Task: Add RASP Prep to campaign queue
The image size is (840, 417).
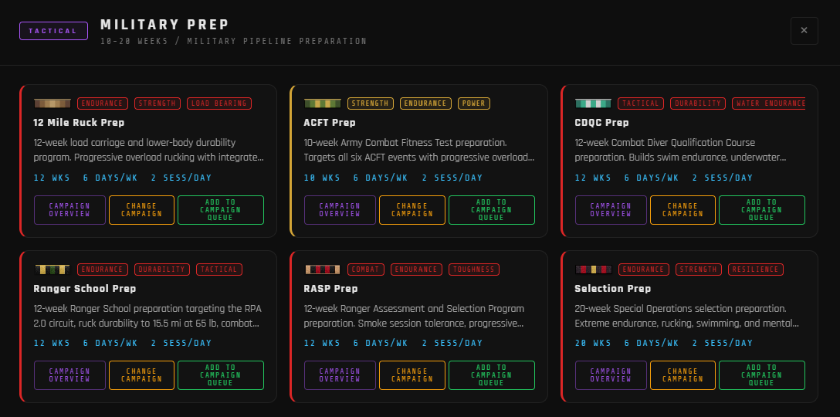Action: pos(492,375)
